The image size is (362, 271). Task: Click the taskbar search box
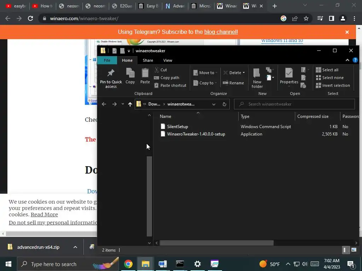68,264
